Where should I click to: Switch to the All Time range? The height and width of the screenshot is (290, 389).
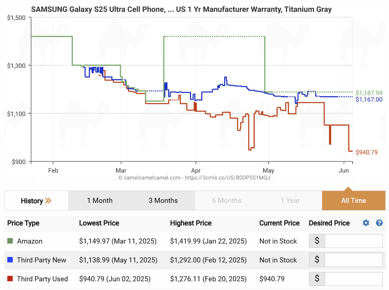(x=353, y=200)
